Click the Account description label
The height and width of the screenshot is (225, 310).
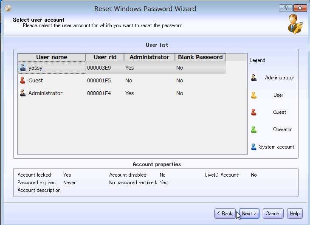pyautogui.click(x=39, y=190)
